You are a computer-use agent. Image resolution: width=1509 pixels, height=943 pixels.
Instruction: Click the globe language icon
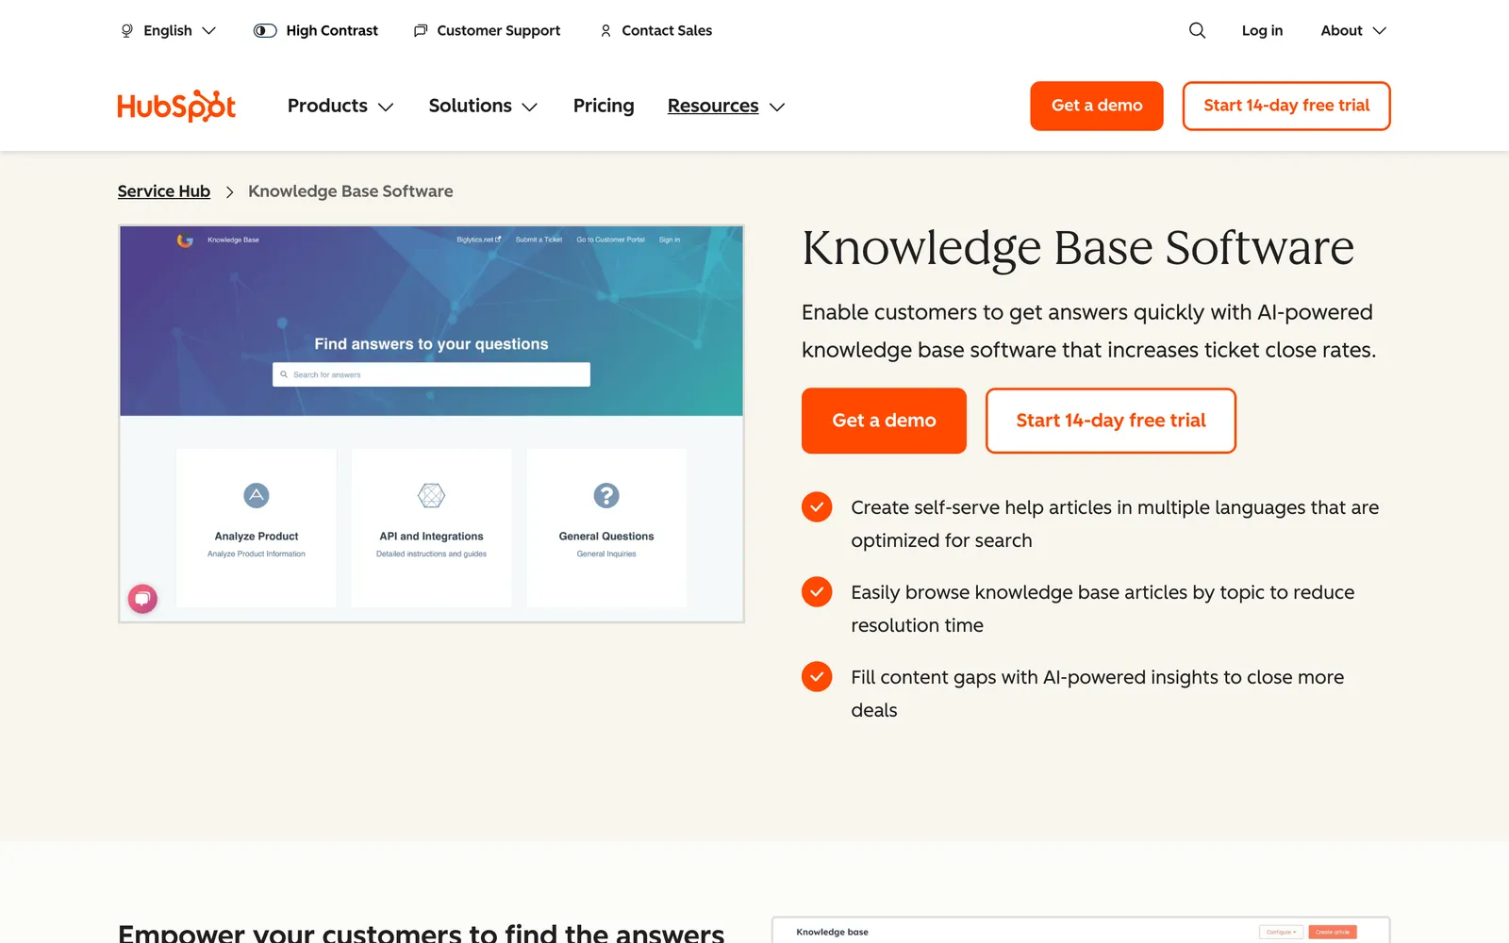coord(127,30)
